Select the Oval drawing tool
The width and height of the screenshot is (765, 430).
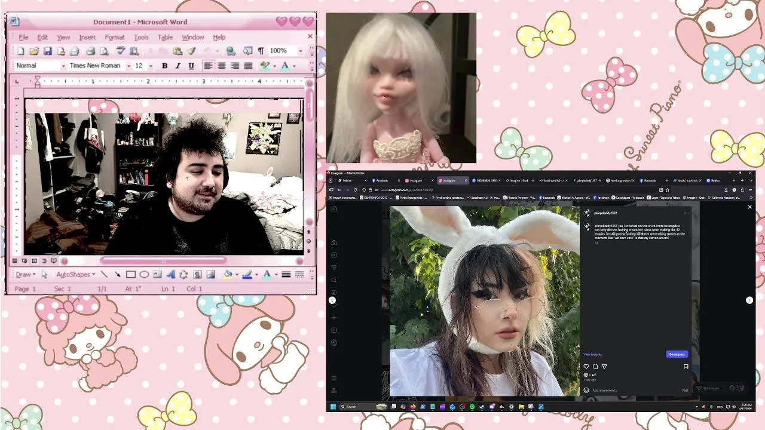coord(144,275)
